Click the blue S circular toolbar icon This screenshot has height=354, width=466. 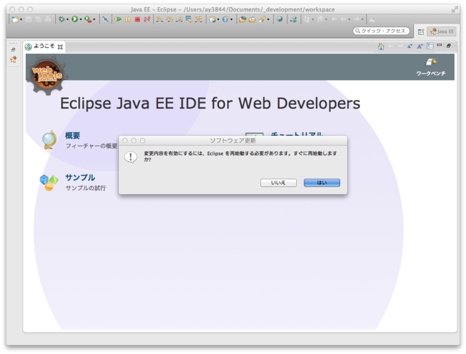(225, 19)
